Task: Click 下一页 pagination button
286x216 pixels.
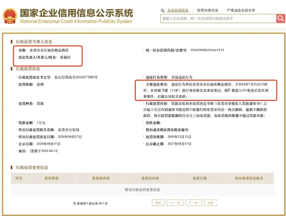Action: click(x=194, y=203)
